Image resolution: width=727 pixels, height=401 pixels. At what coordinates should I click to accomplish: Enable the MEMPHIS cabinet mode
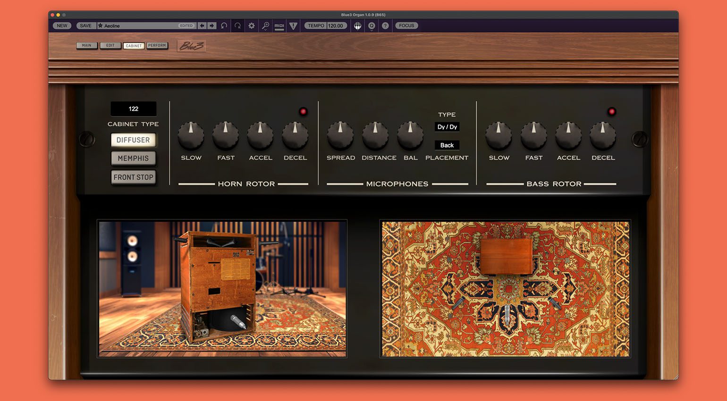134,159
